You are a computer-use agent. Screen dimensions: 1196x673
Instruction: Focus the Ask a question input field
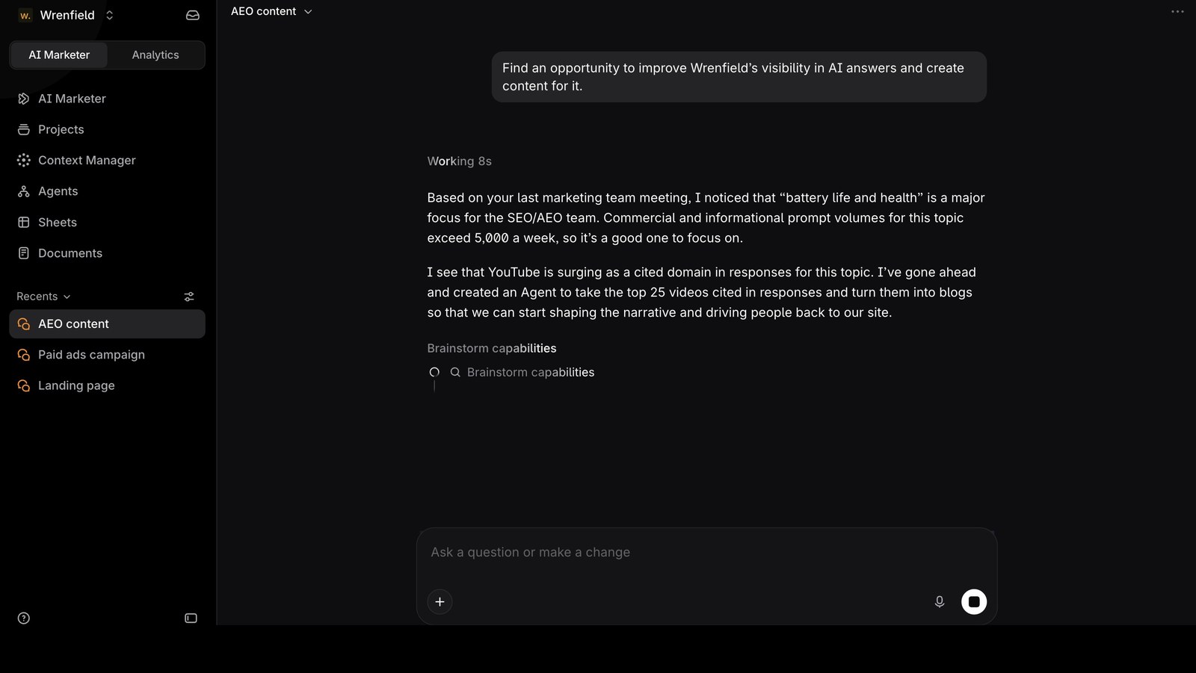pyautogui.click(x=706, y=553)
